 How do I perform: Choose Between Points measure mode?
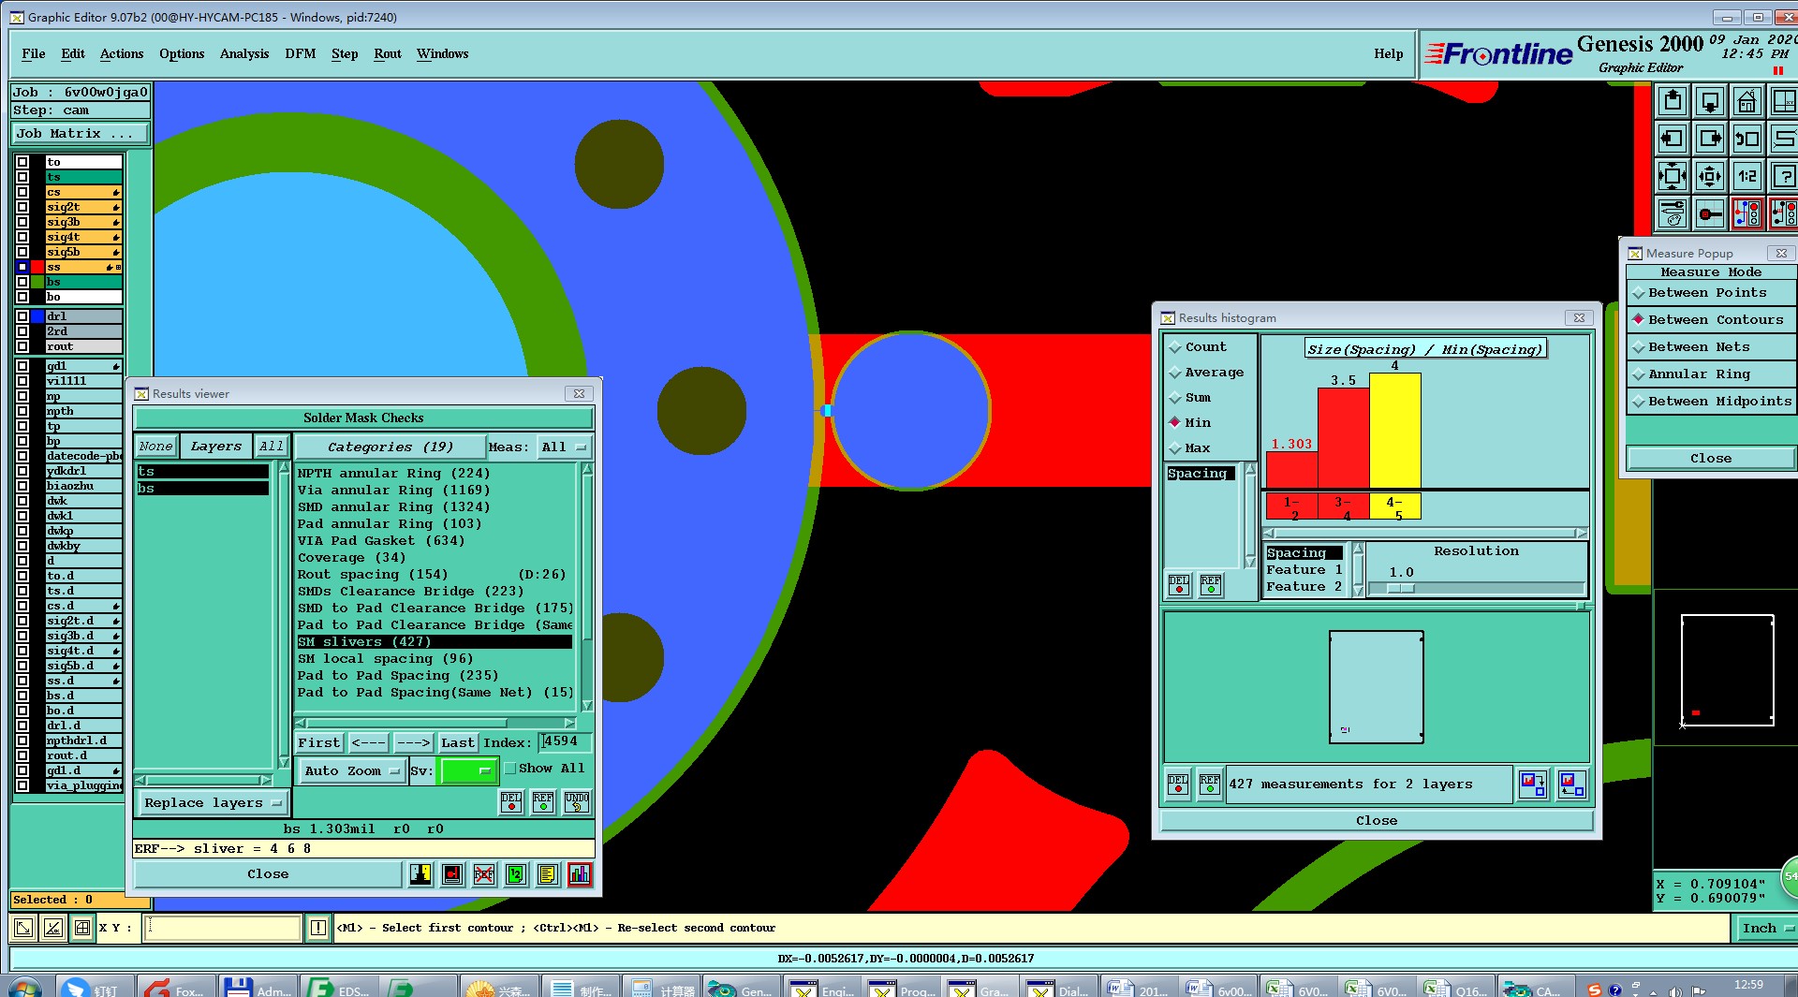click(1711, 293)
